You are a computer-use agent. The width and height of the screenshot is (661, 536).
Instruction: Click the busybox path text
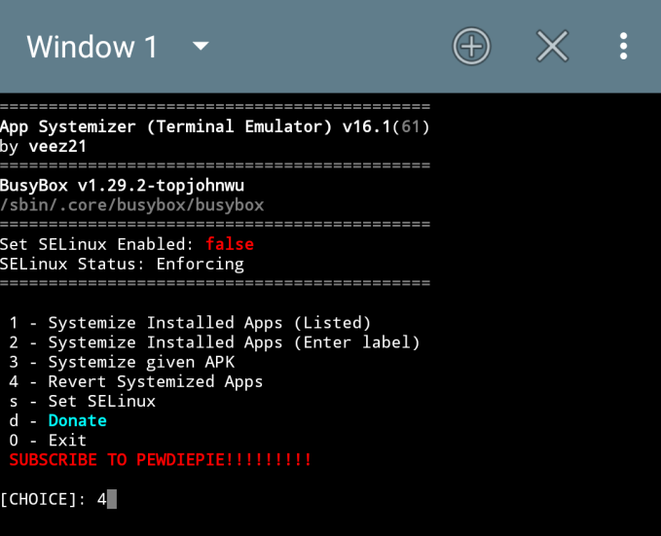click(132, 205)
